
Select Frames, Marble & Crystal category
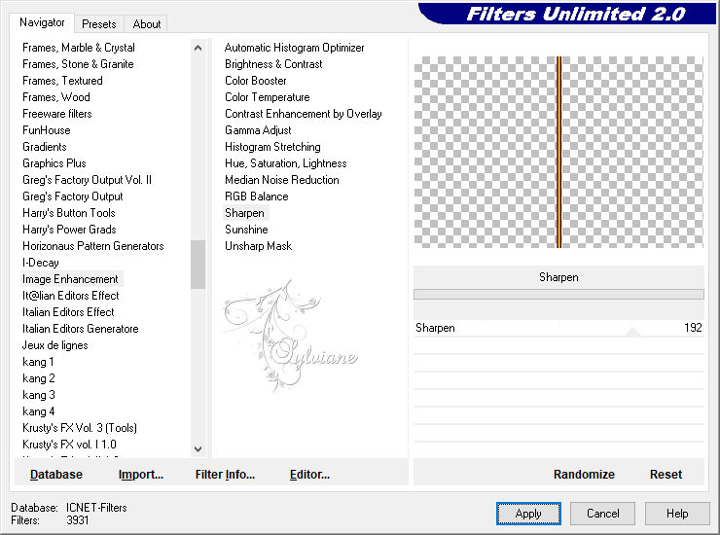click(79, 48)
